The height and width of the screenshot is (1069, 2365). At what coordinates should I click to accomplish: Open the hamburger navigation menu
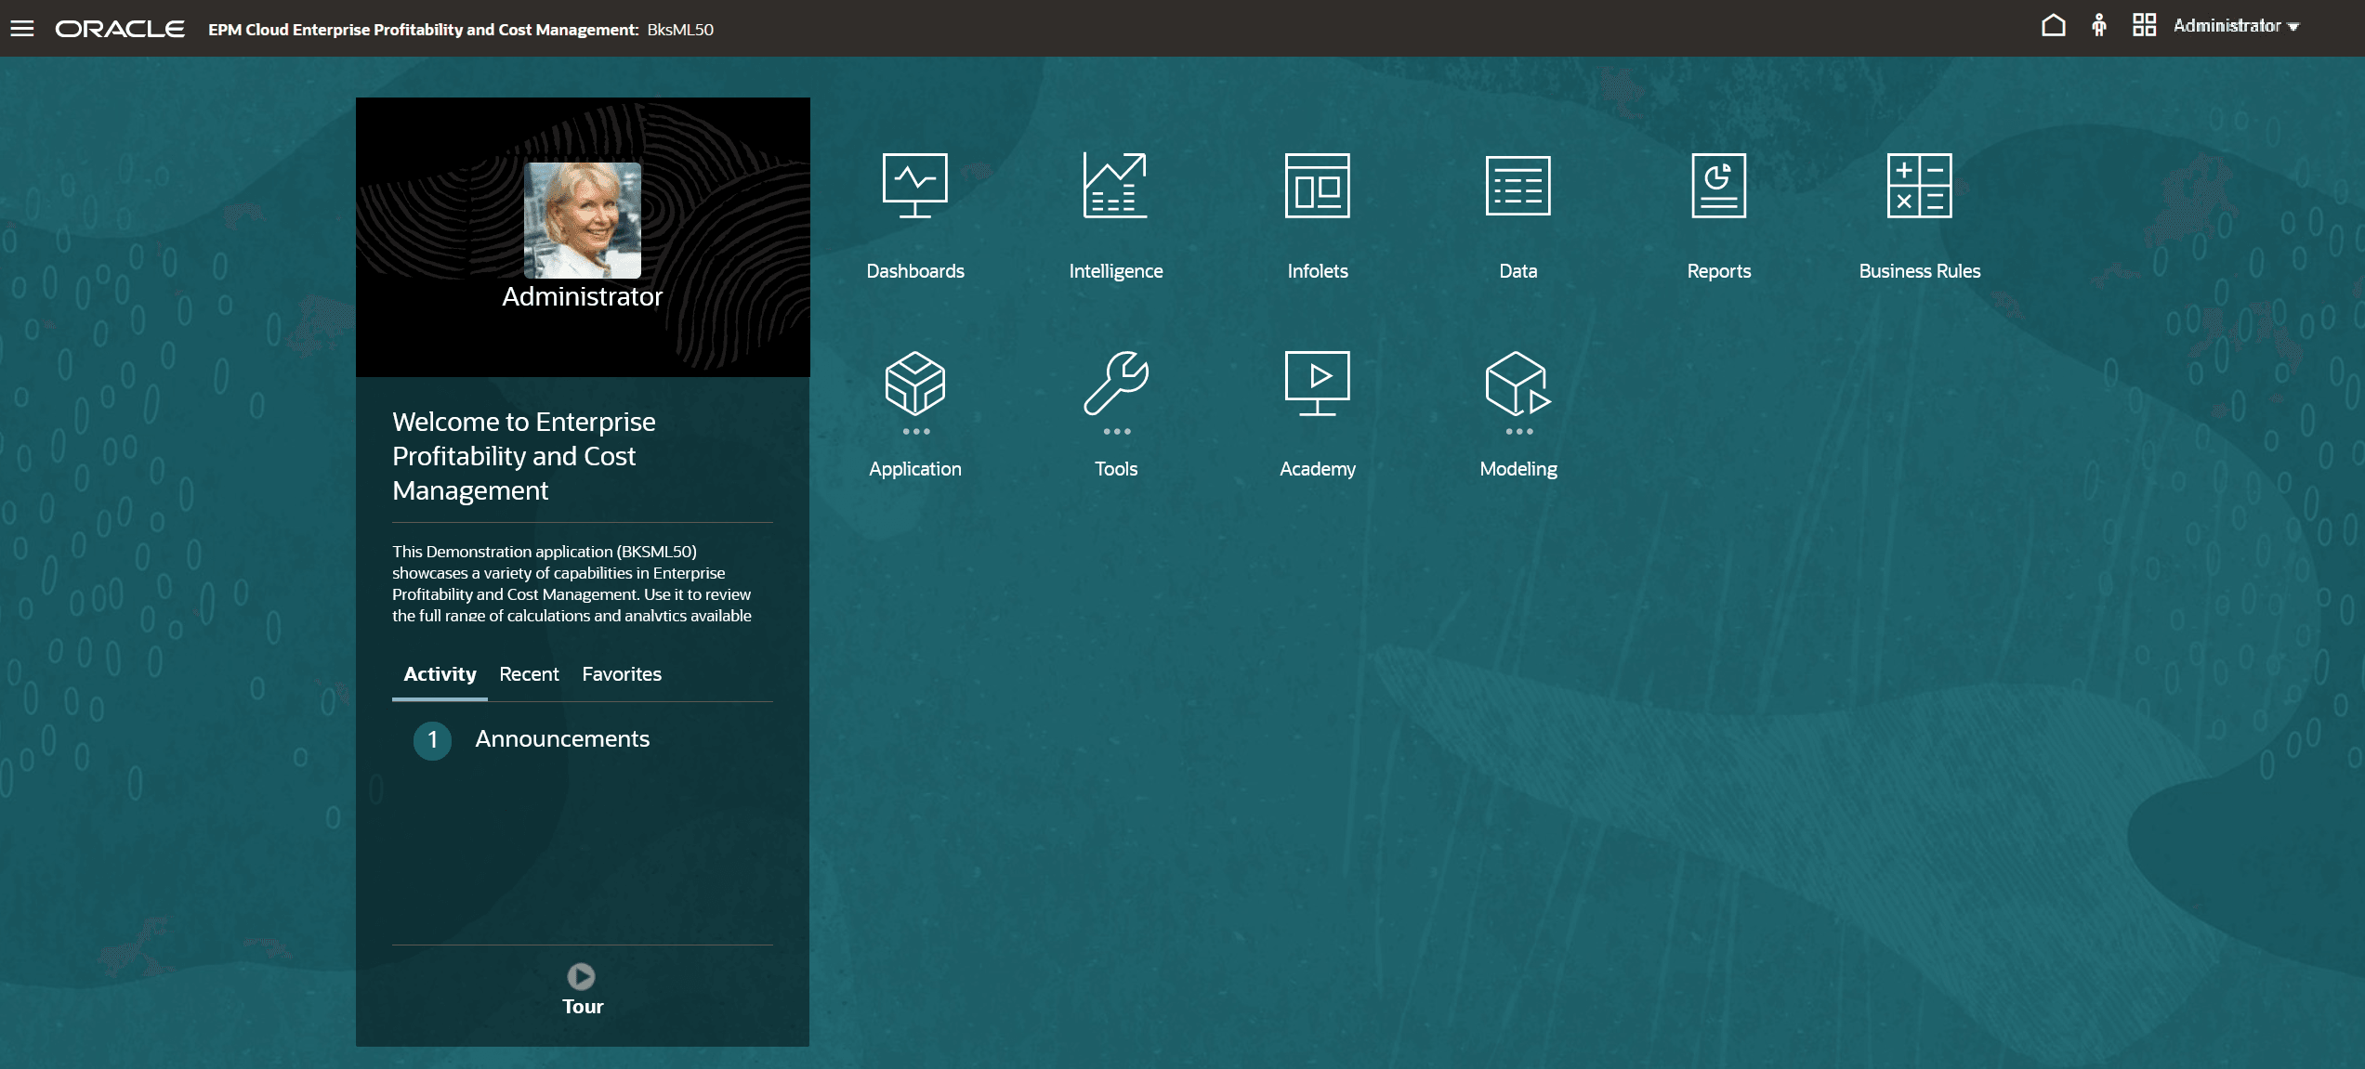[22, 27]
